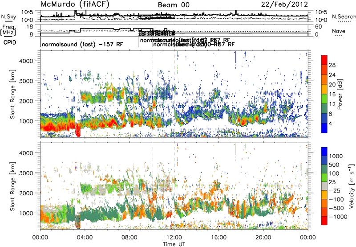Click the "Slant Range [km]" label of velocity panel
Viewport: 356px width, 247px height.
point(12,186)
